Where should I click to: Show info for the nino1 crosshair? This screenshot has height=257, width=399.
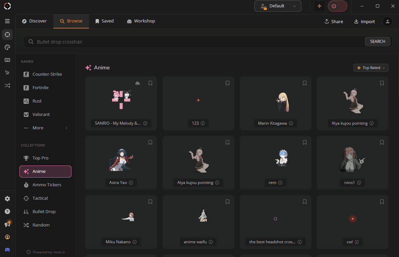(x=359, y=183)
